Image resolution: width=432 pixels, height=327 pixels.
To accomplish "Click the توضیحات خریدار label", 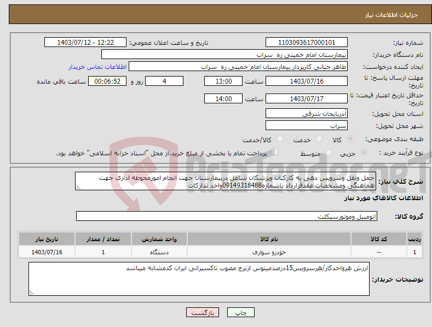I will 398,279.
